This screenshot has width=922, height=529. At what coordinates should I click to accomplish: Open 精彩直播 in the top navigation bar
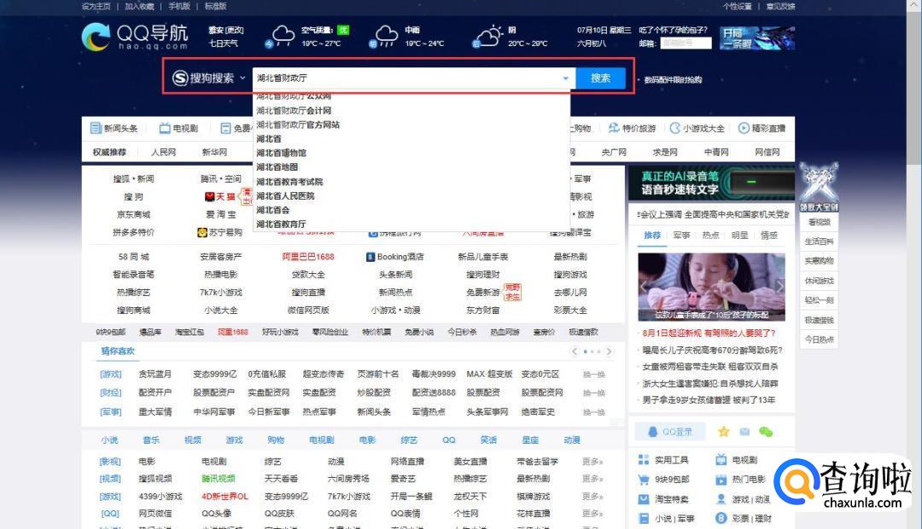click(762, 128)
